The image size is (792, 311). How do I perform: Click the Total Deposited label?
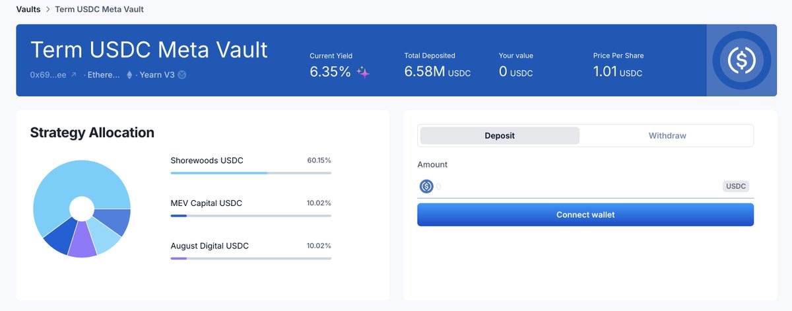tap(430, 55)
